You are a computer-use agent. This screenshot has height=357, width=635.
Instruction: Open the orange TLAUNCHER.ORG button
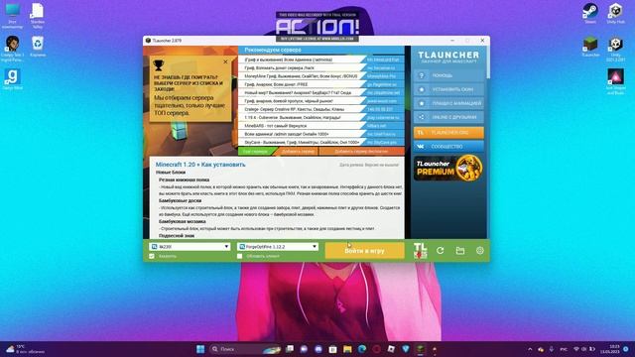click(448, 132)
